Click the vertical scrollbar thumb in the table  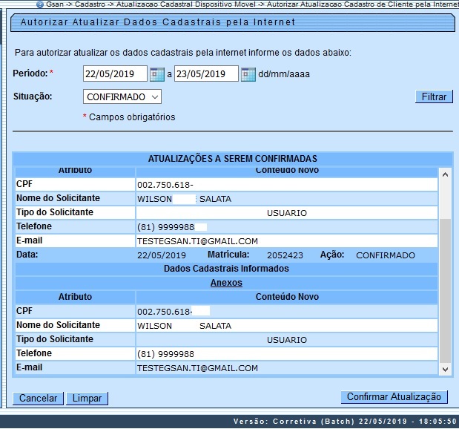pos(445,282)
